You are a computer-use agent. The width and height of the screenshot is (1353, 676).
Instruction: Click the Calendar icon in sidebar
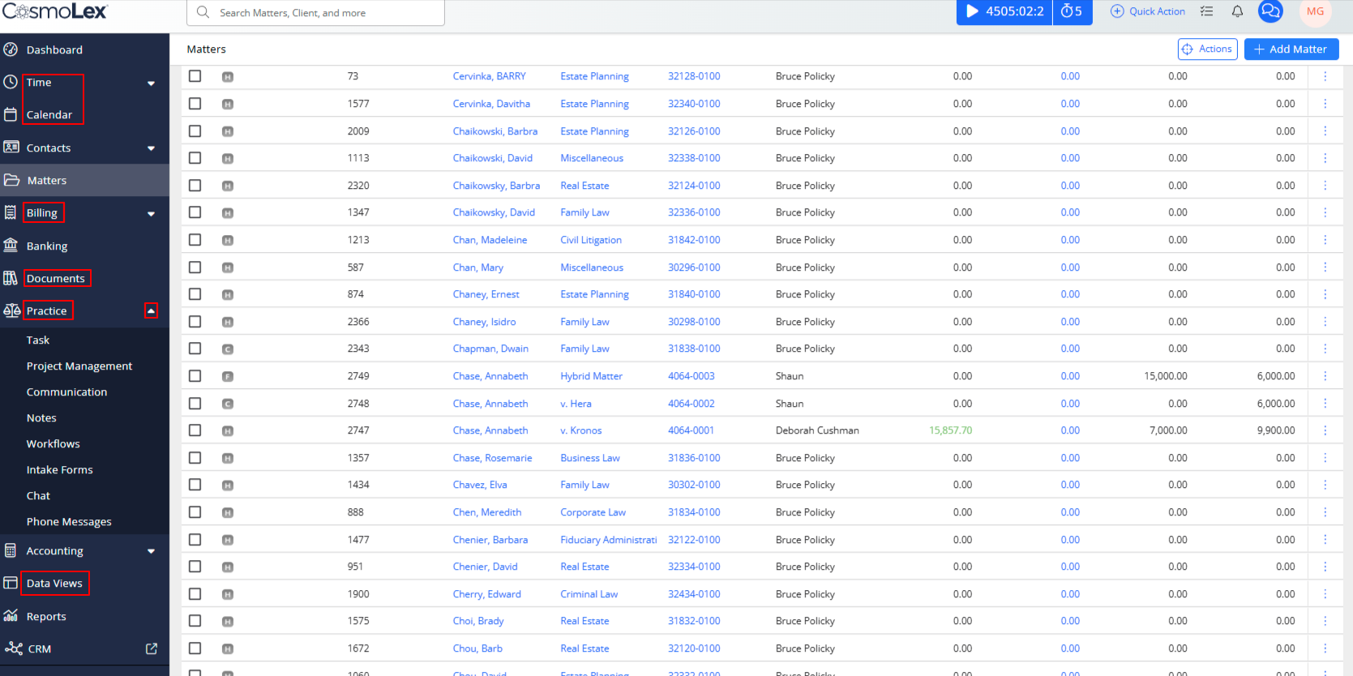click(x=11, y=114)
